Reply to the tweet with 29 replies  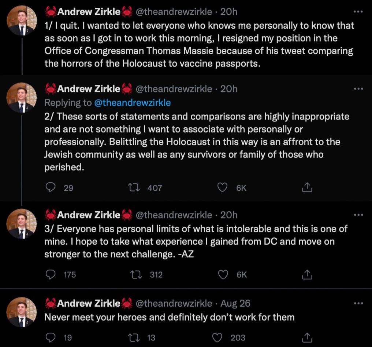tap(50, 187)
